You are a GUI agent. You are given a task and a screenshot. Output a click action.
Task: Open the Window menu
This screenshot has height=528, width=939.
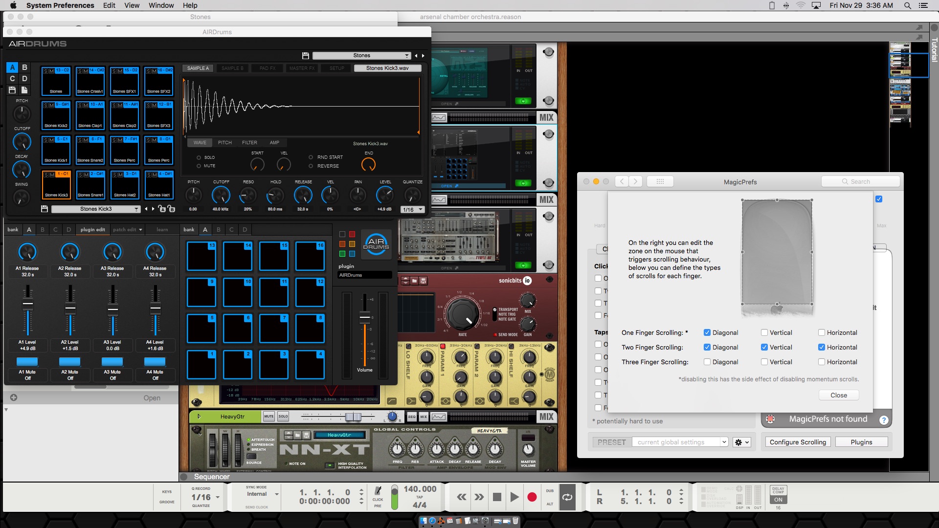[161, 5]
